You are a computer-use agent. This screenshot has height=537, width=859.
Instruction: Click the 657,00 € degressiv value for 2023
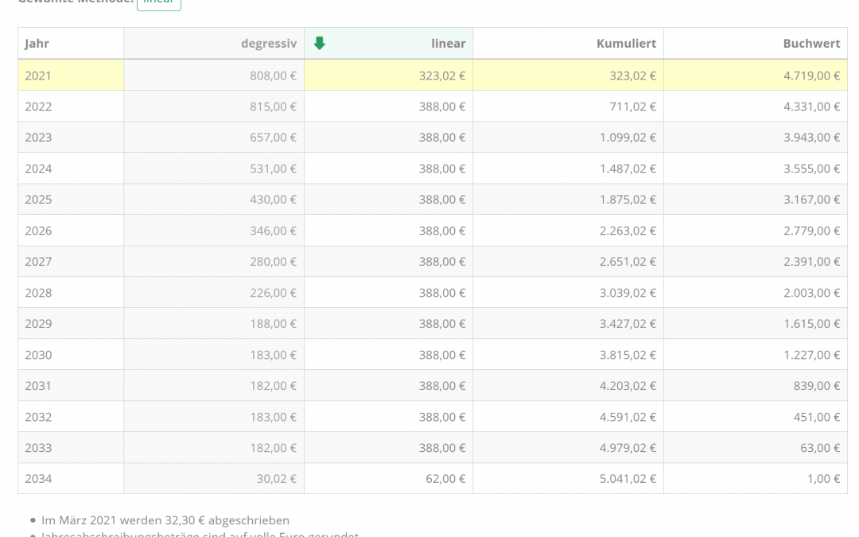(273, 138)
